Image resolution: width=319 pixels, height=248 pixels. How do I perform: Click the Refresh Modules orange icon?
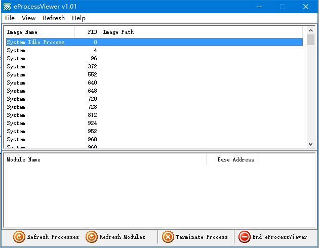(92, 237)
